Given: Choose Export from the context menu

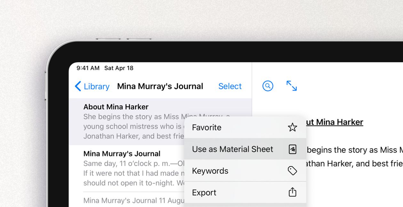Looking at the screenshot, I should 245,193.
